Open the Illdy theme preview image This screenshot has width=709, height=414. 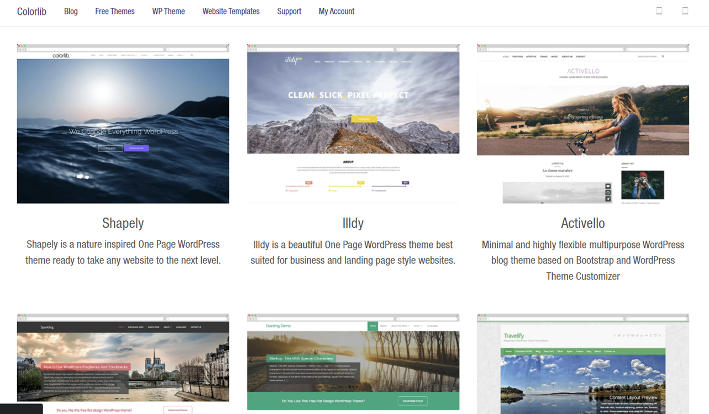[353, 124]
